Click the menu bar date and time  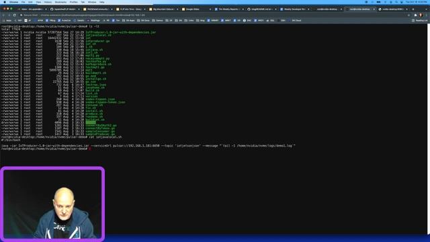(x=416, y=2)
